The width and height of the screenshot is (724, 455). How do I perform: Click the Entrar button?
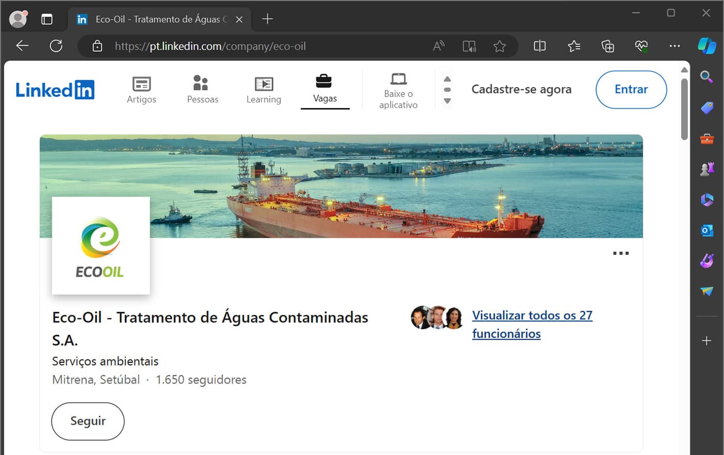(631, 89)
